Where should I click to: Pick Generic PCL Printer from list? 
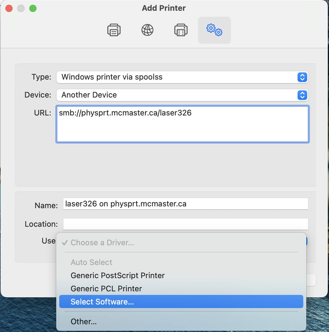(106, 289)
